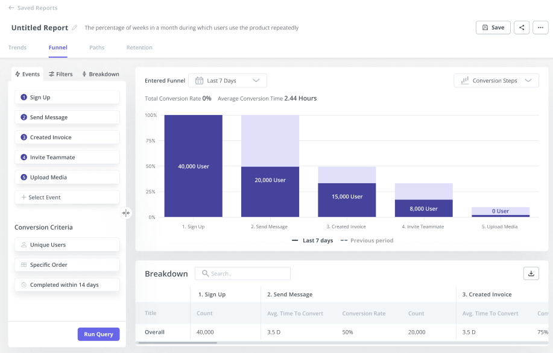Open the three-dot more options menu
This screenshot has width=553, height=353.
coord(540,28)
